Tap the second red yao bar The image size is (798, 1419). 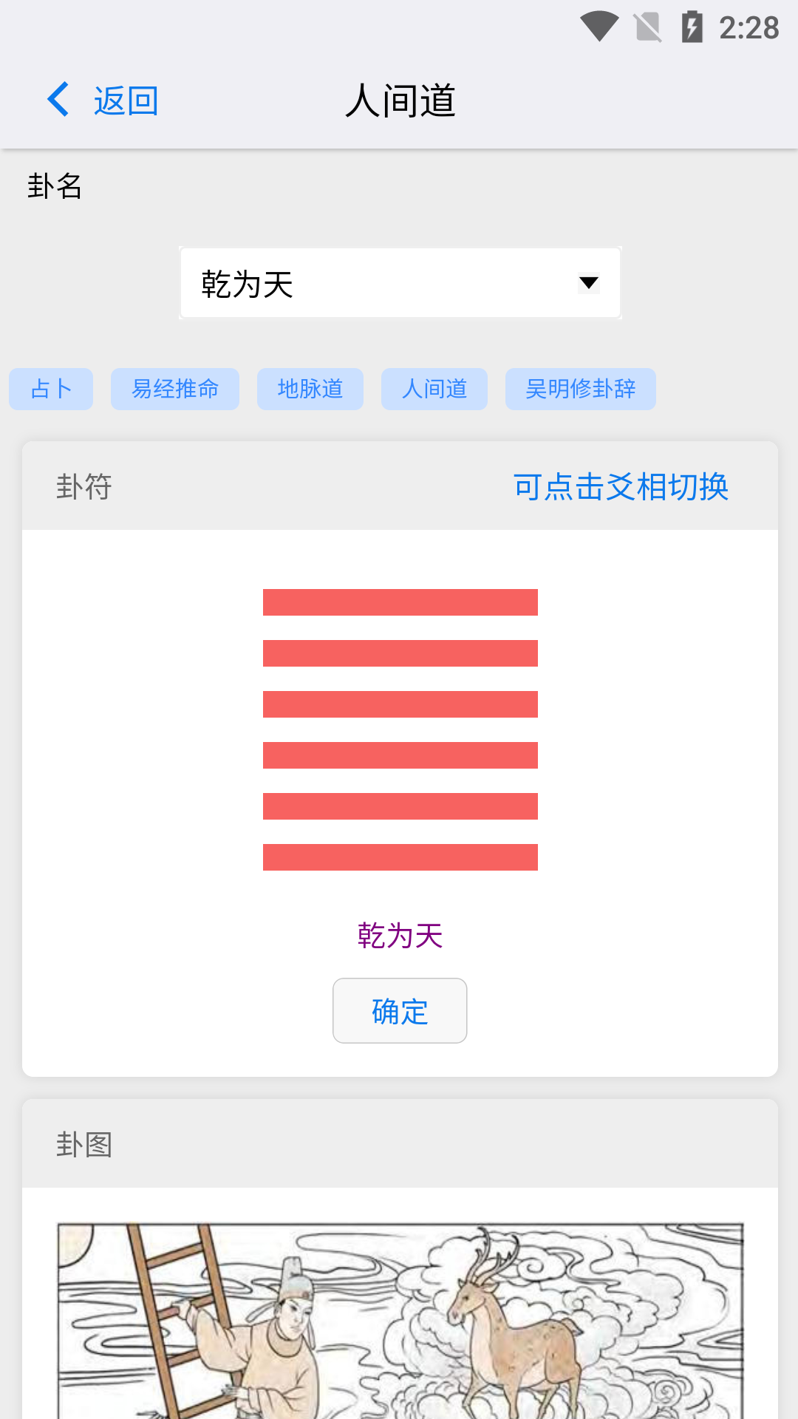[x=399, y=653]
